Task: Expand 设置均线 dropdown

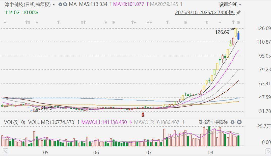Action: click(x=230, y=4)
